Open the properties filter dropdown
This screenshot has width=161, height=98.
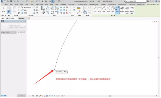9,32
